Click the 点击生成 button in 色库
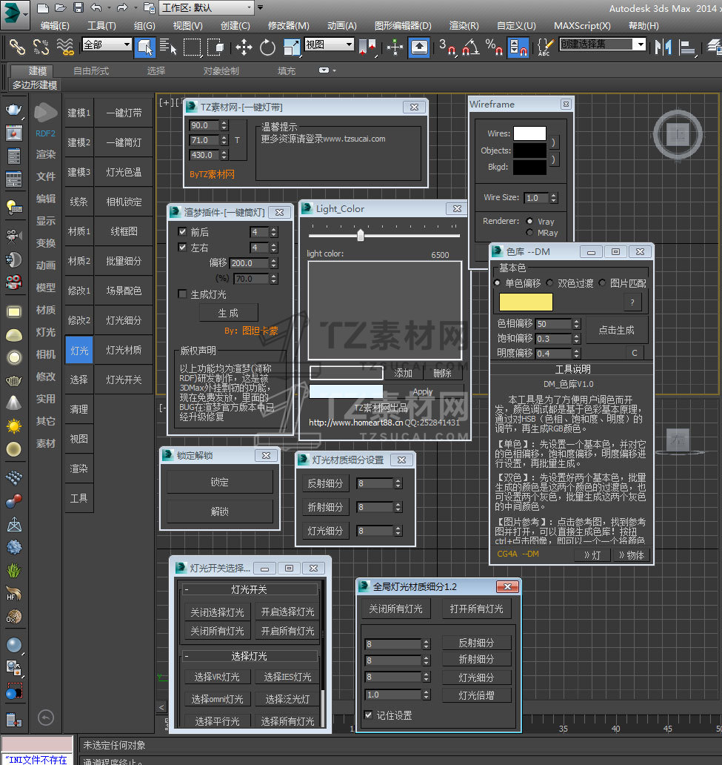722x765 pixels. [616, 331]
